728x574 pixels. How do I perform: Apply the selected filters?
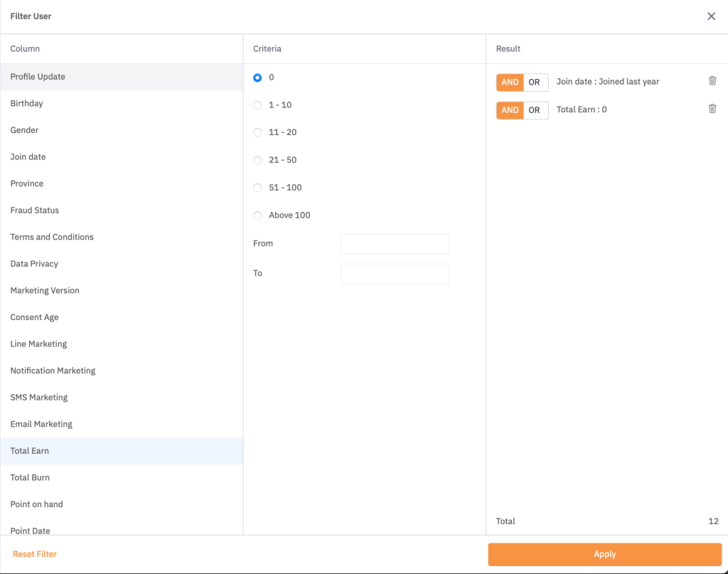604,555
